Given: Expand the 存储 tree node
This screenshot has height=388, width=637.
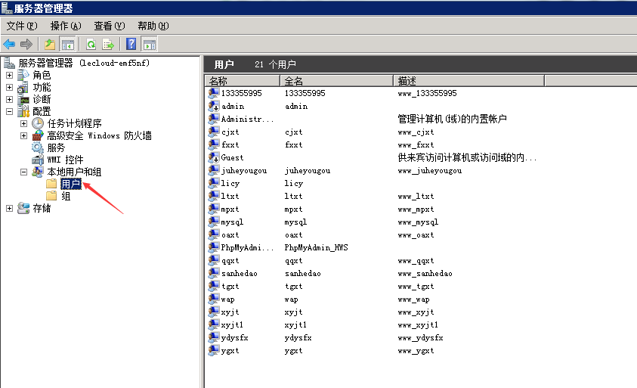Looking at the screenshot, I should click(x=9, y=208).
